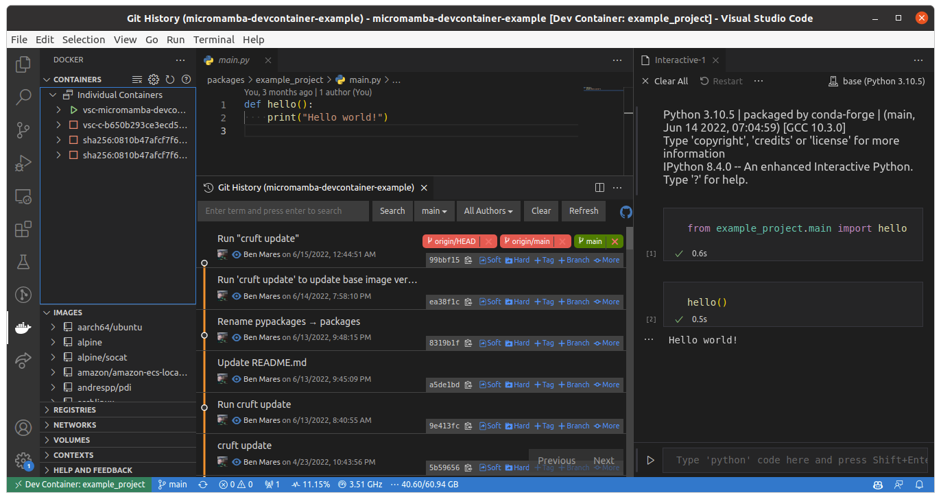Collapse the Individual Containers group
941x499 pixels.
coord(53,95)
